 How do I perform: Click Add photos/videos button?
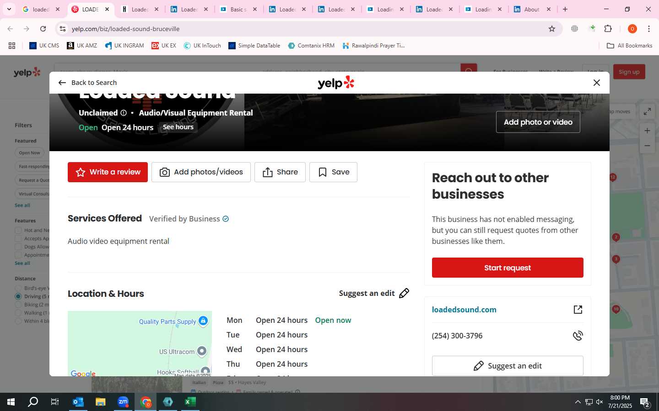201,172
